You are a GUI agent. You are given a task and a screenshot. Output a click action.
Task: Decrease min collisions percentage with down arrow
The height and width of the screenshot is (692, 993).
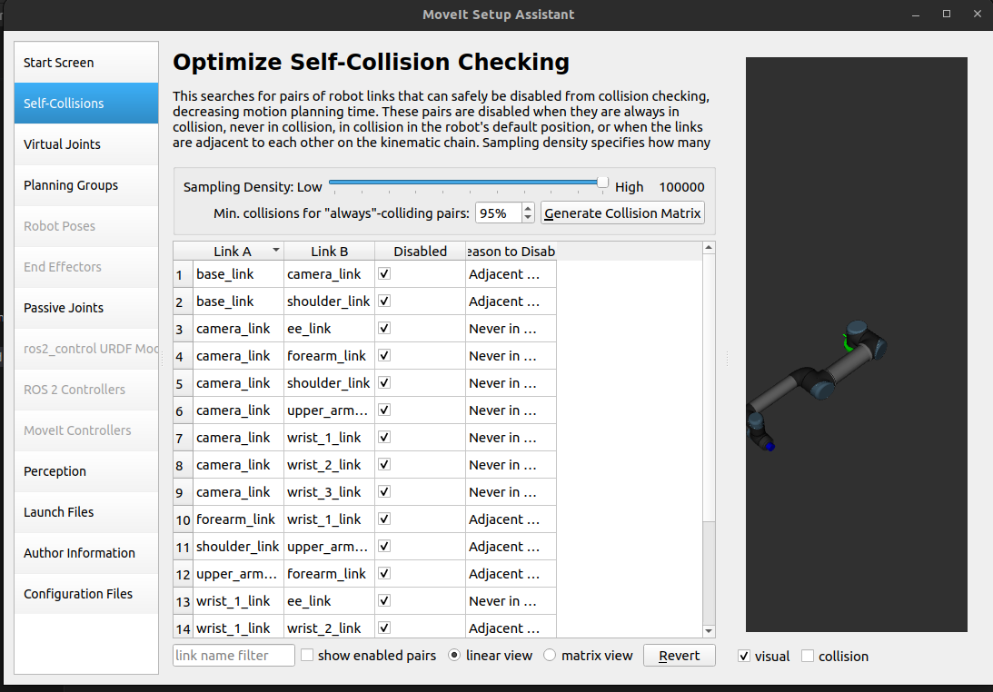(x=529, y=218)
